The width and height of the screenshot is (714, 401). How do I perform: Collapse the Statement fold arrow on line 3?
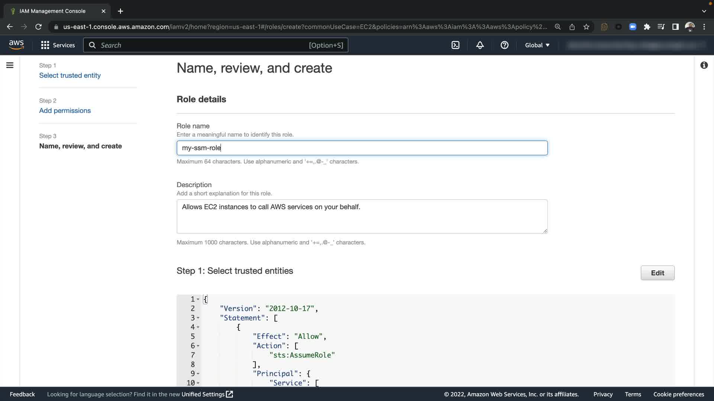[198, 318]
